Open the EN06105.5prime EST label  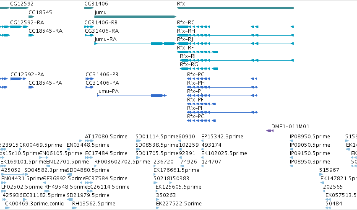(61, 153)
